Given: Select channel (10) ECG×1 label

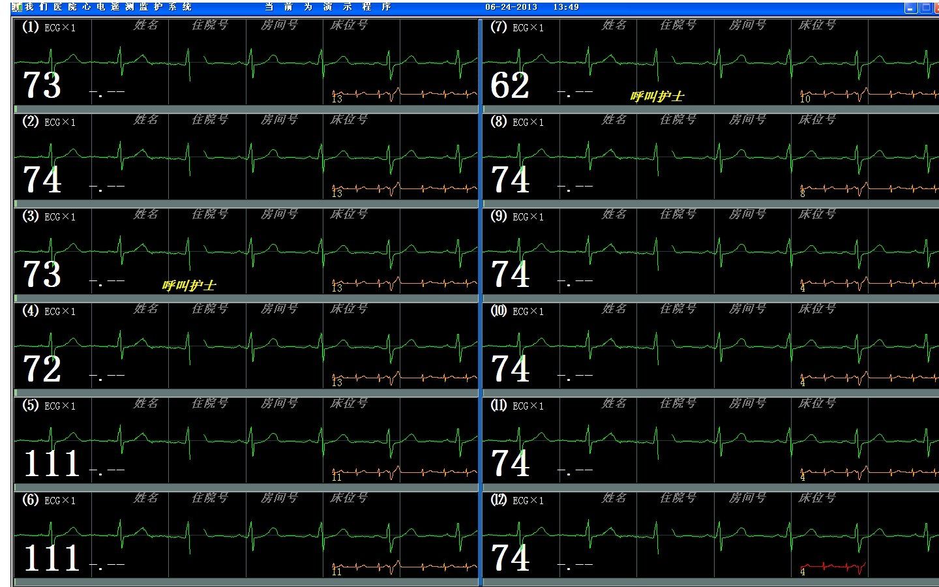Looking at the screenshot, I should pos(517,311).
